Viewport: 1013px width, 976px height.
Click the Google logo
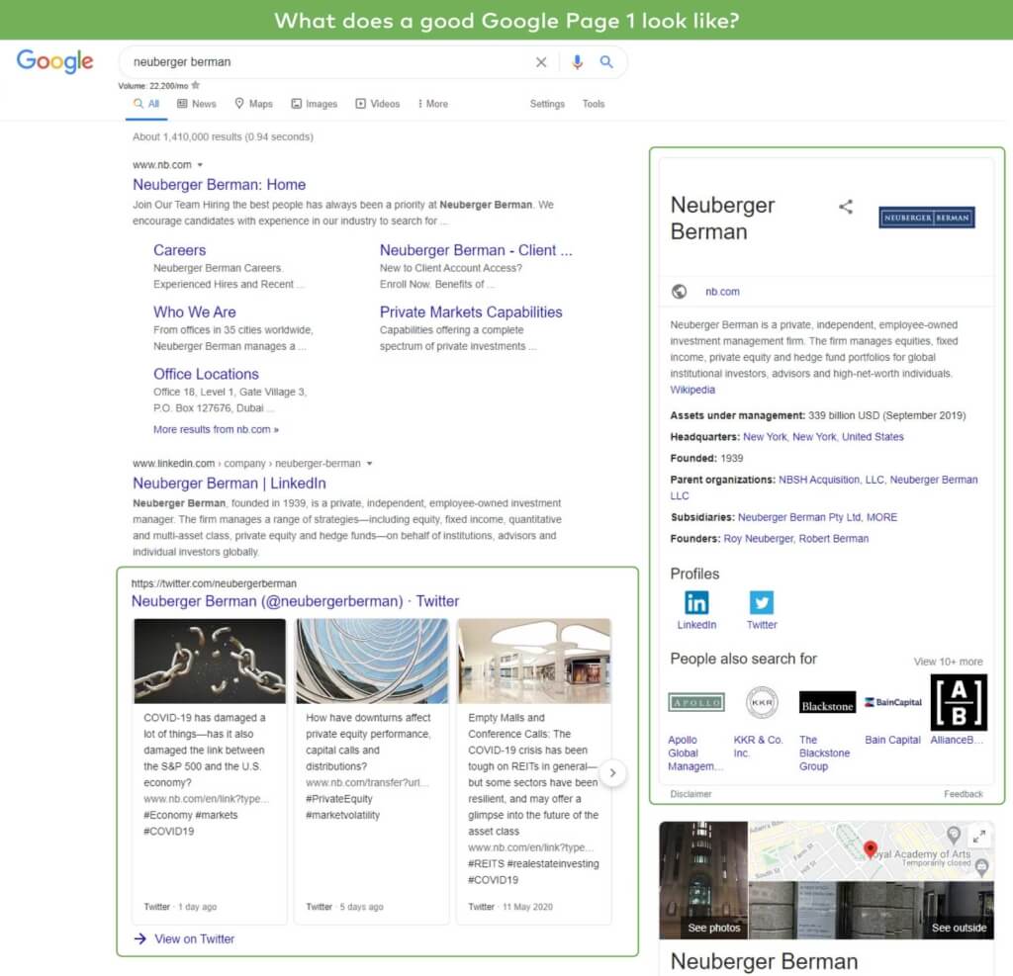point(54,61)
